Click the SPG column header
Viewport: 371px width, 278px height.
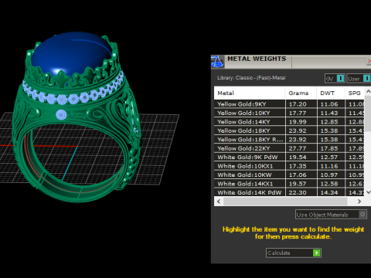355,93
